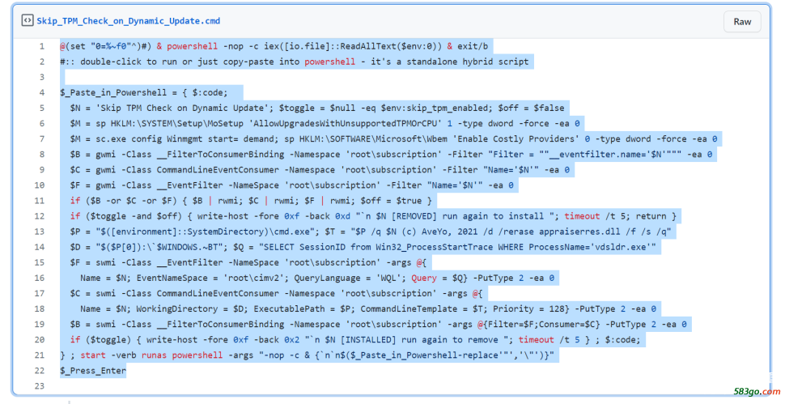Click the '$_Paste_in_Powershell = {' line
The image size is (785, 404).
[x=144, y=92]
